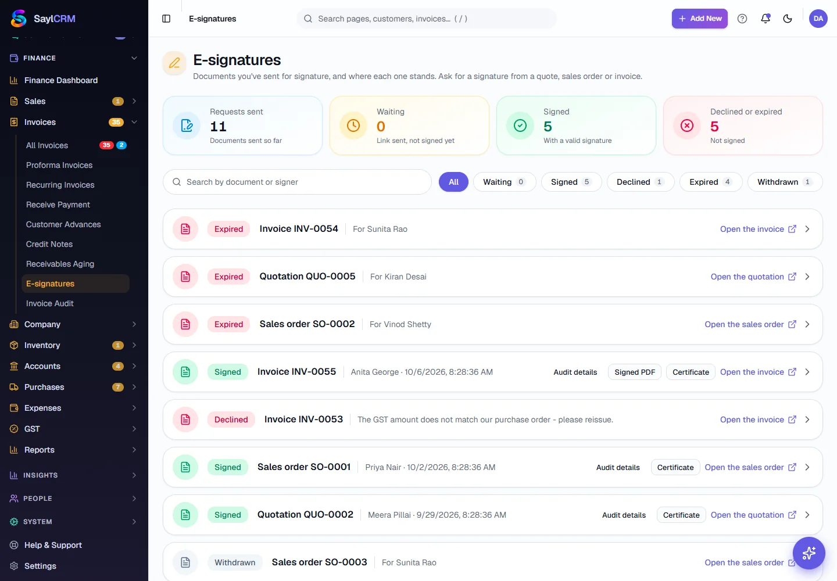Click the Add New button
Image resolution: width=837 pixels, height=581 pixels.
click(700, 19)
